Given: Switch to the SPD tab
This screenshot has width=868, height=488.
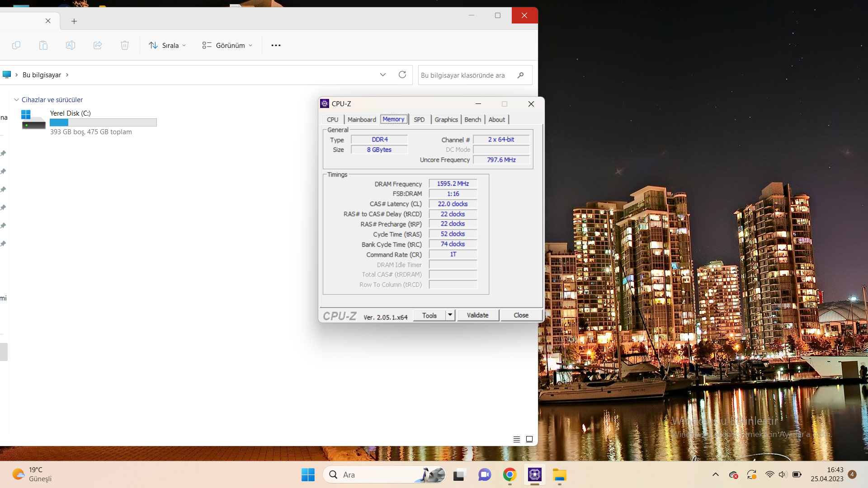Looking at the screenshot, I should point(419,120).
